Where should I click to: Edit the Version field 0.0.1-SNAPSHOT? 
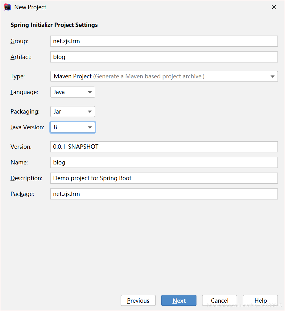coord(164,147)
